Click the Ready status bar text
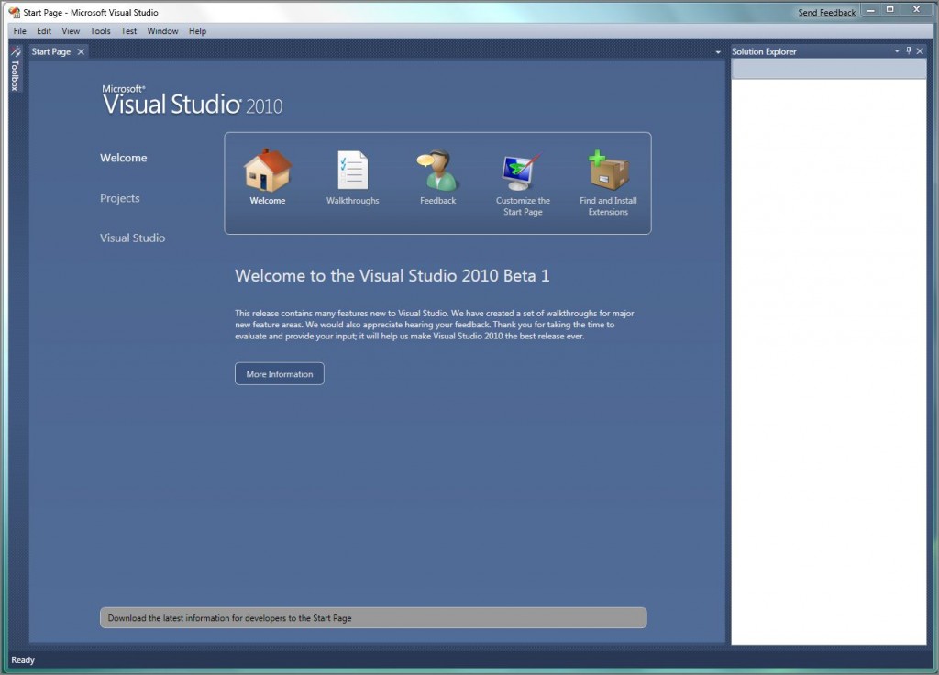Viewport: 939px width, 675px height. click(x=23, y=660)
